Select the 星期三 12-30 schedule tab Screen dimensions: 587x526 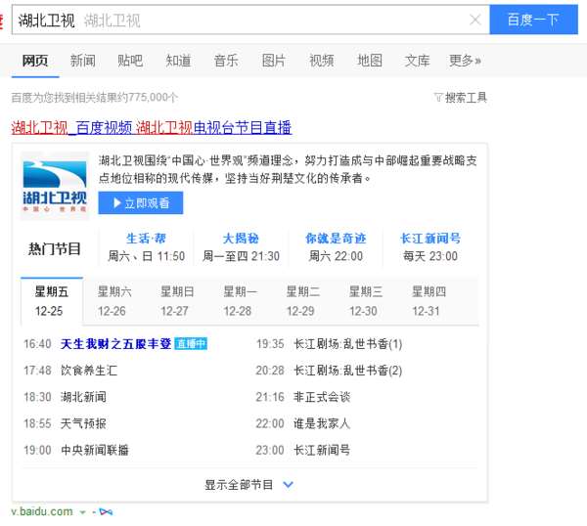point(366,301)
